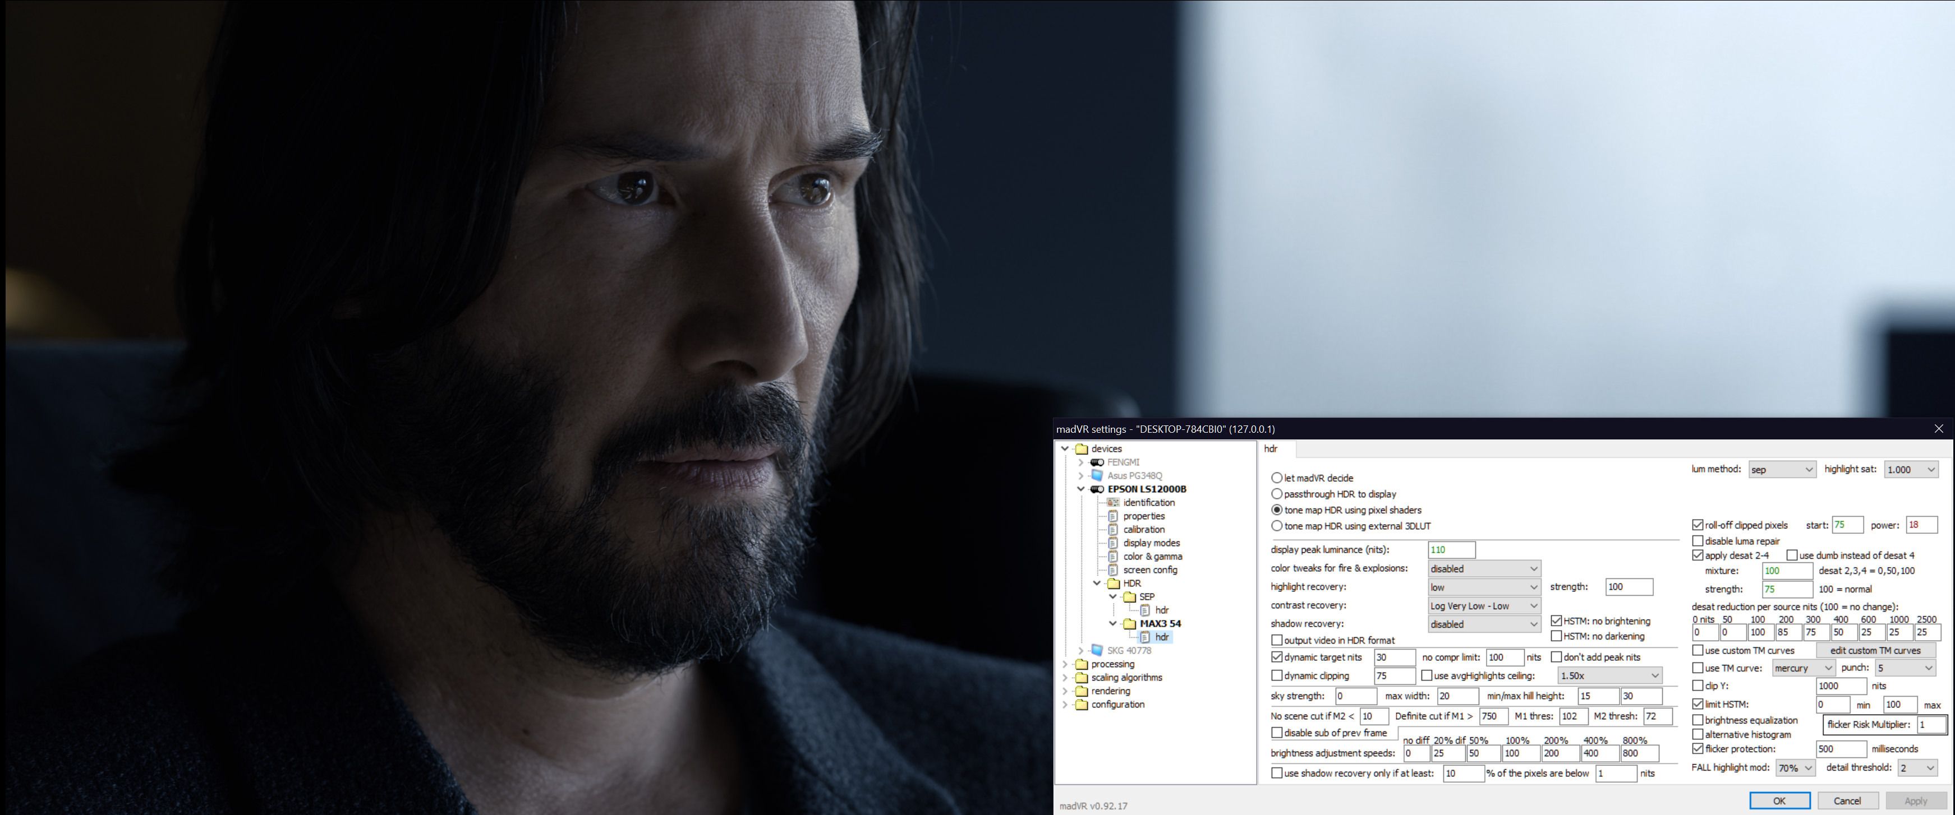Open 'display modes' settings page in tree
The width and height of the screenshot is (1955, 815).
[x=1151, y=543]
